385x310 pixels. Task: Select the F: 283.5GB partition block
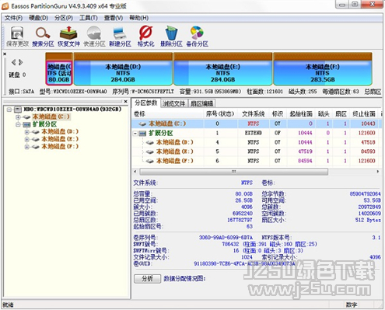pyautogui.click(x=323, y=69)
